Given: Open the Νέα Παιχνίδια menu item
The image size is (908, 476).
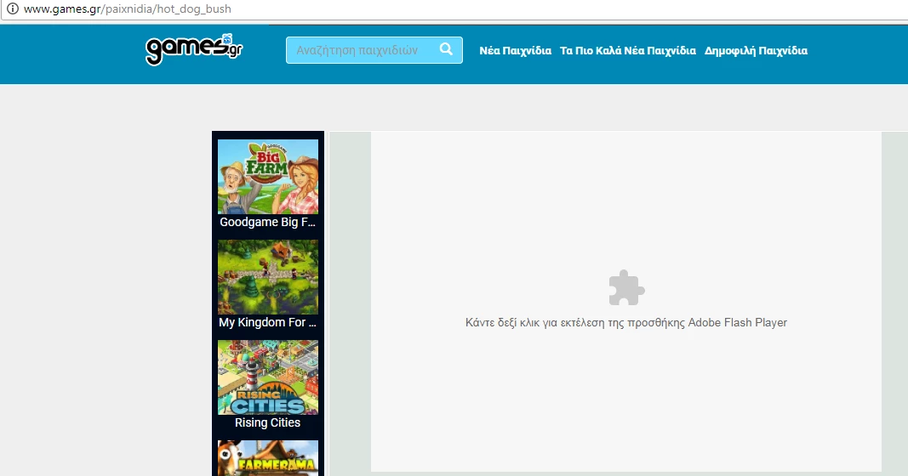Looking at the screenshot, I should click(516, 51).
